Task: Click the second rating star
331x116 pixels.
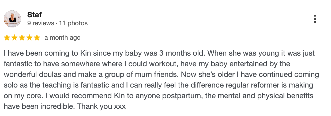Action: [14, 38]
